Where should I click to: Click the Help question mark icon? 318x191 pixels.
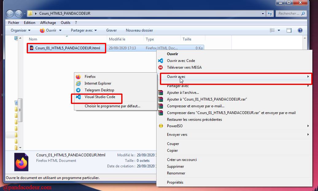[300, 30]
